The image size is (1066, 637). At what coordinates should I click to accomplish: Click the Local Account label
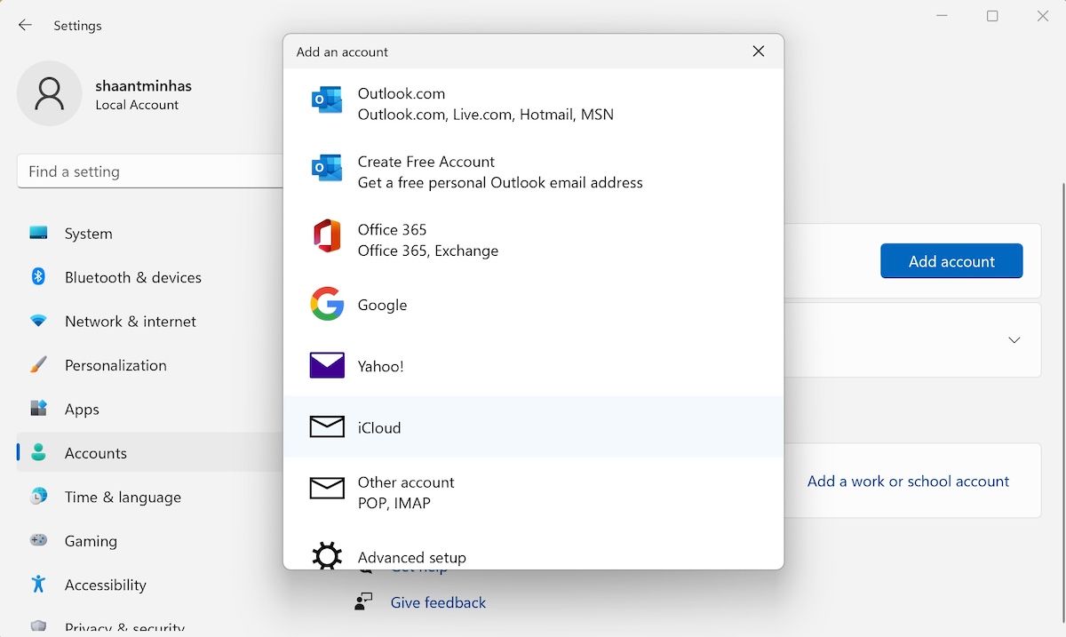point(137,105)
